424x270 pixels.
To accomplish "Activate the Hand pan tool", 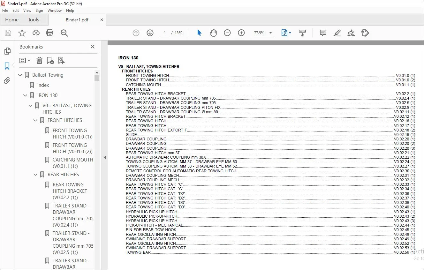I will [x=213, y=33].
